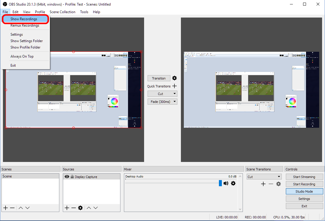Image resolution: width=325 pixels, height=221 pixels.
Task: Open Settings in Controls panel
Action: point(304,199)
